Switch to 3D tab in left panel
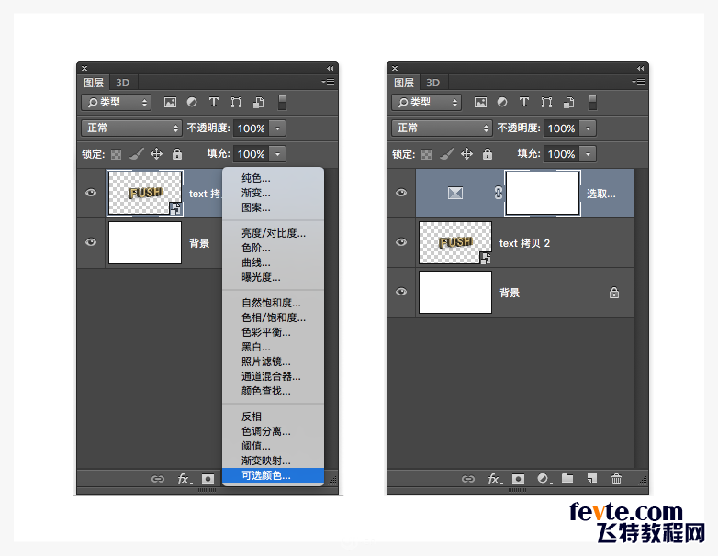Screen dimensions: 718x556 (123, 83)
